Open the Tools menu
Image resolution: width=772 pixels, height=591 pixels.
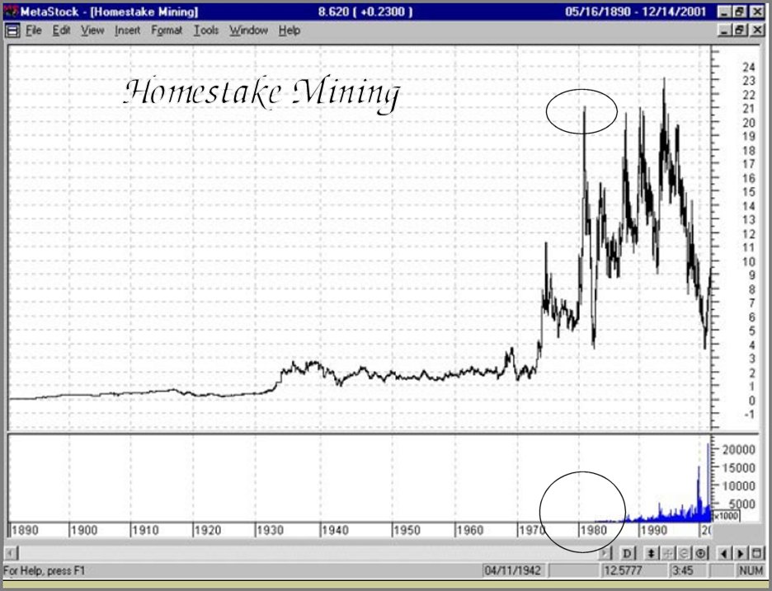[x=206, y=30]
